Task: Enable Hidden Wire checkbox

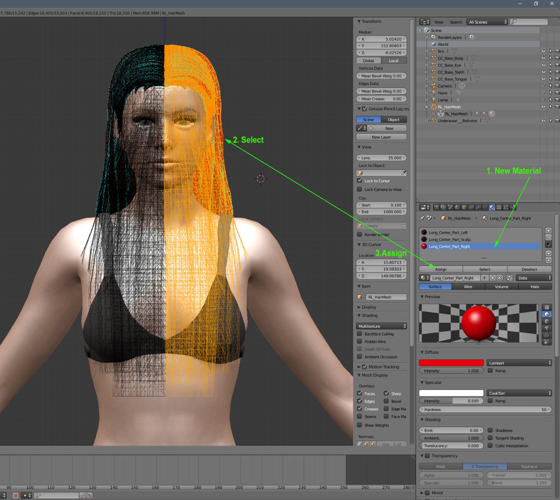Action: [360, 341]
